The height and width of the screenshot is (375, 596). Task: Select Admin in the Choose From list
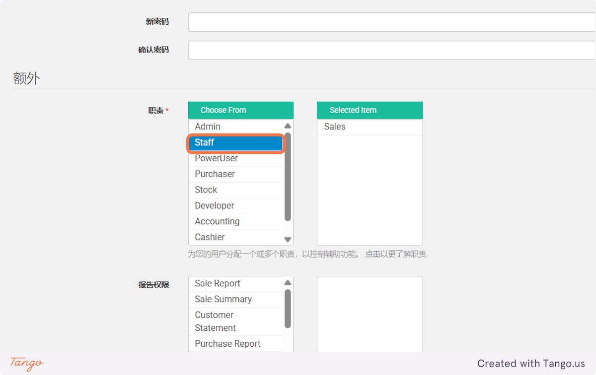(x=235, y=127)
